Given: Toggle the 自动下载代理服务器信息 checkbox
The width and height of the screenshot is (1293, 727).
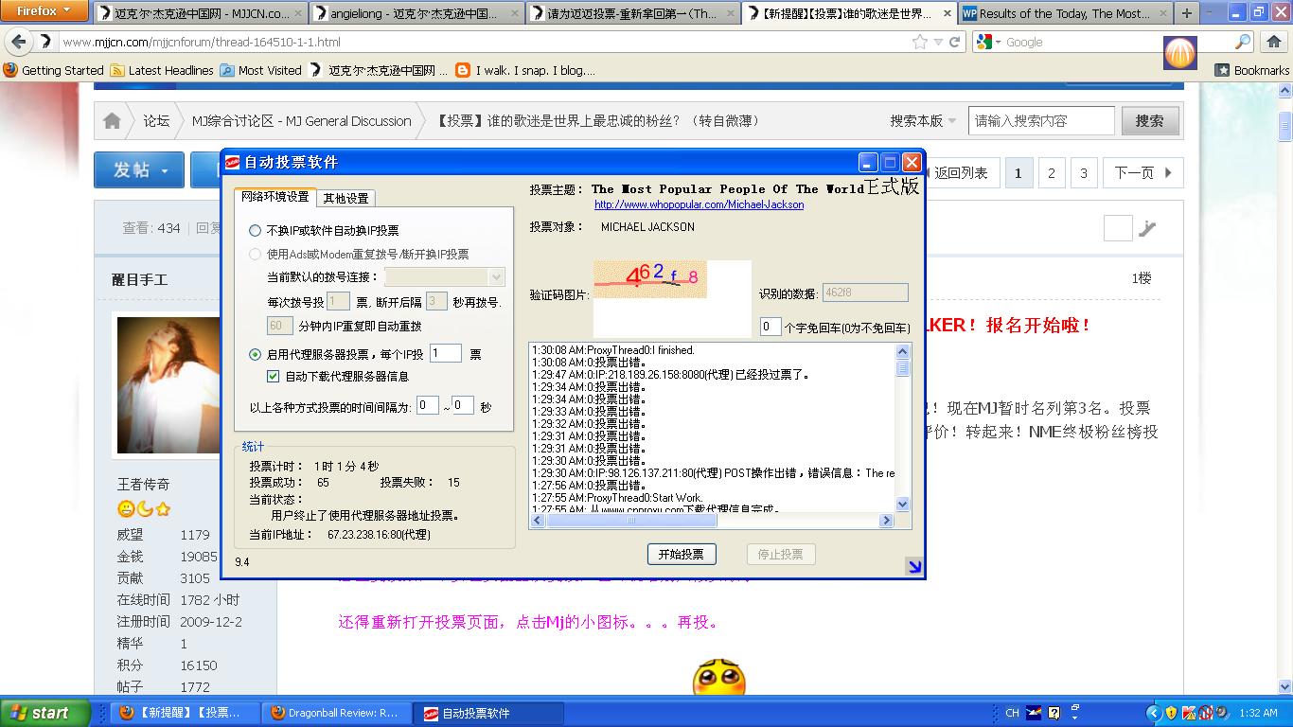Looking at the screenshot, I should (x=274, y=376).
